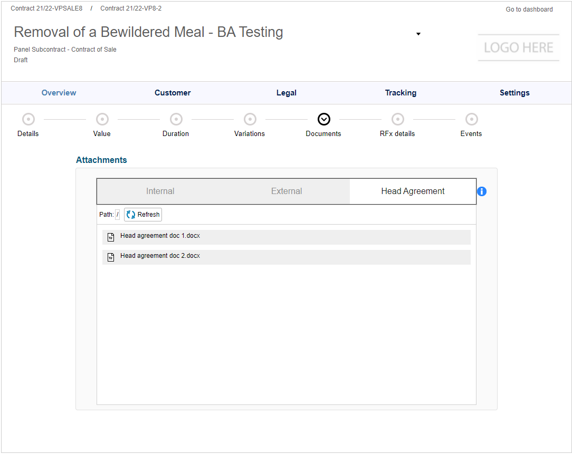
Task: Click the Value step label
Action: (102, 133)
